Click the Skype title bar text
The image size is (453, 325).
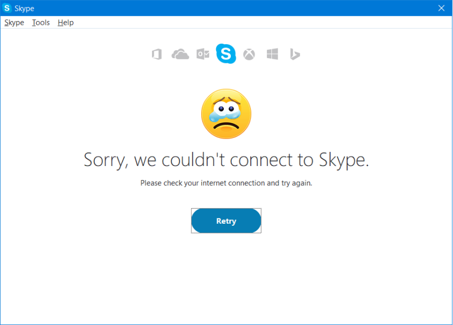[x=25, y=8]
